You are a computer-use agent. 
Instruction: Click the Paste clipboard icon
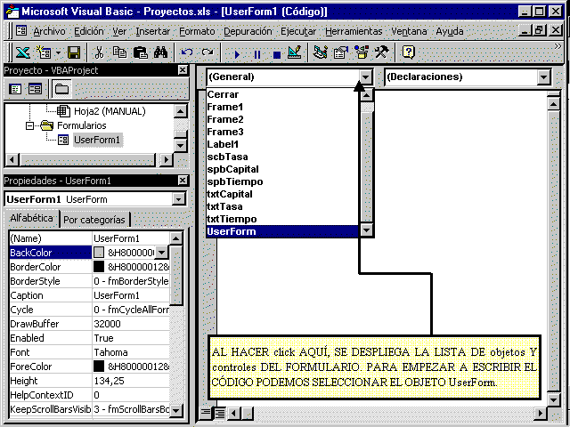click(x=140, y=53)
